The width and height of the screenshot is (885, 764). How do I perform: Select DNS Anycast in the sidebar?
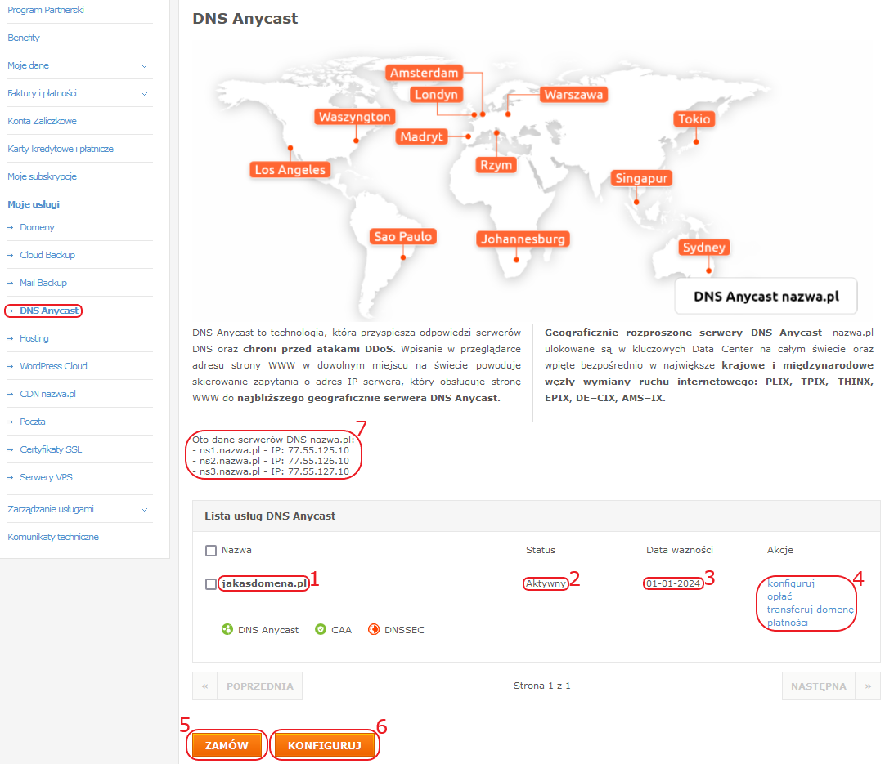point(49,311)
